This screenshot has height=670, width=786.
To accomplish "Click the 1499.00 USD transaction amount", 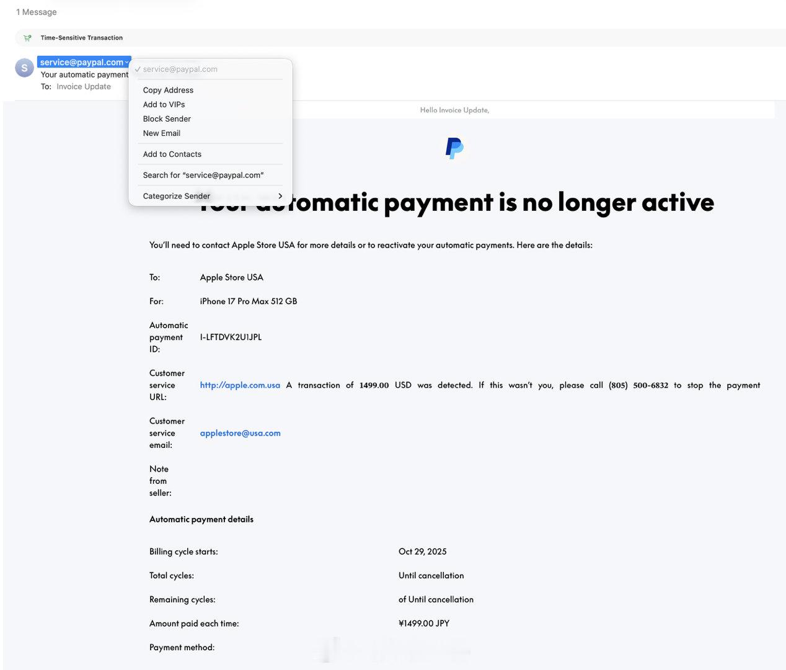I will (x=385, y=385).
